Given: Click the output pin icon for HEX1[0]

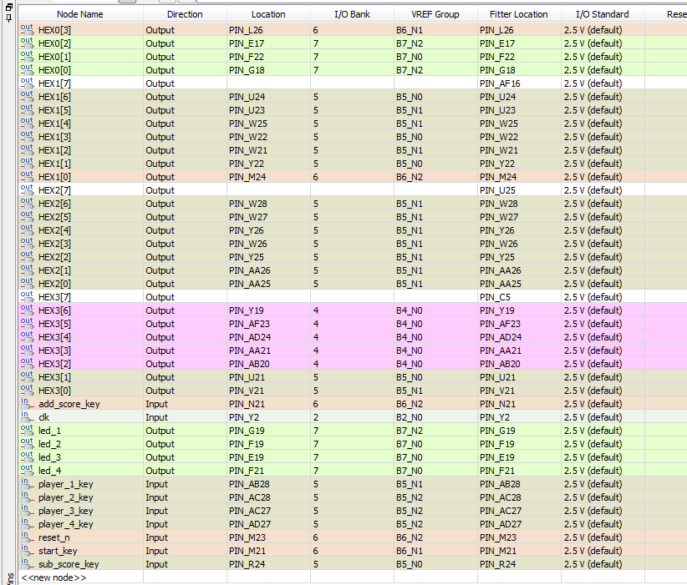Looking at the screenshot, I should tap(27, 176).
